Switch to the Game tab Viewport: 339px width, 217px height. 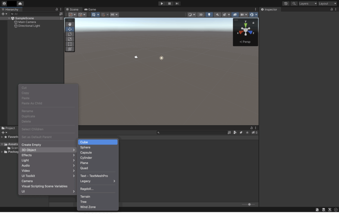click(x=90, y=10)
